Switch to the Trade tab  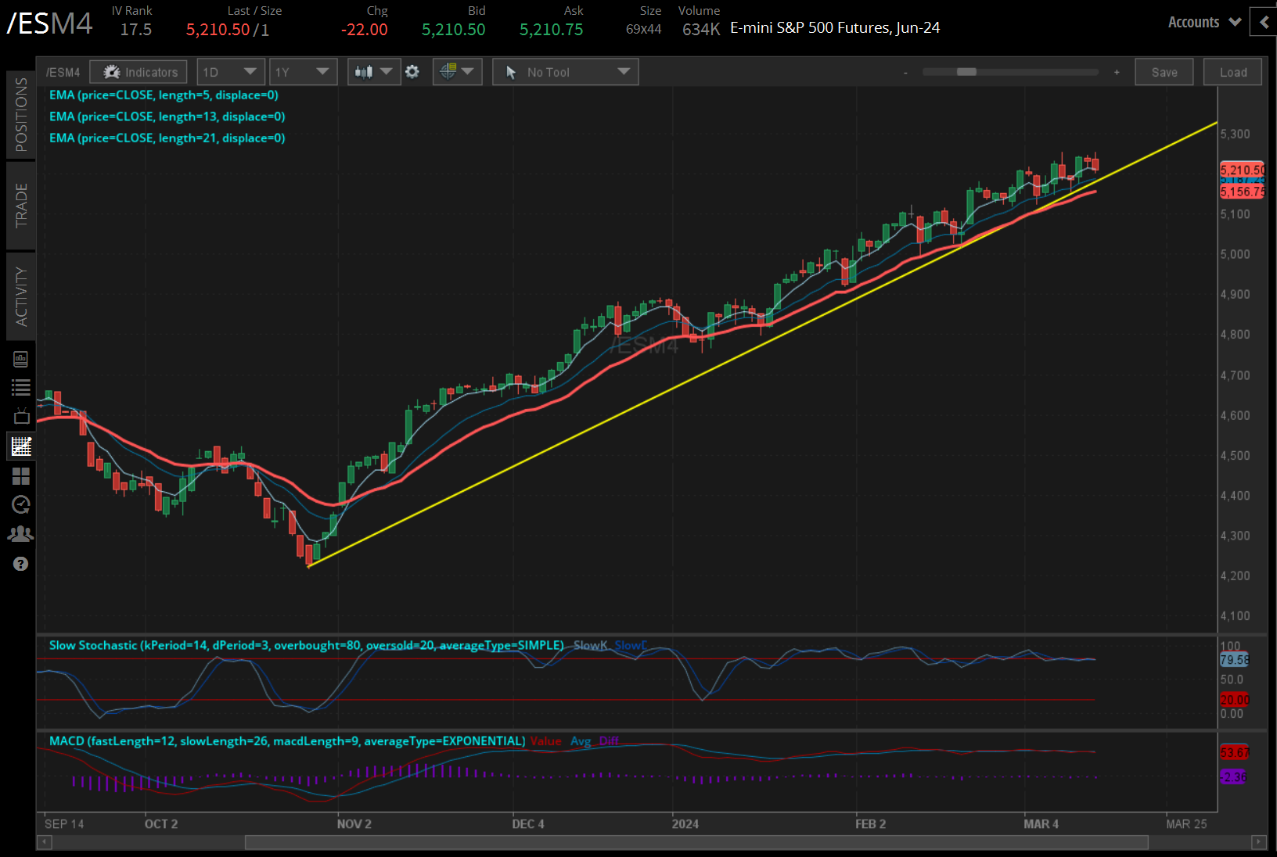click(21, 205)
